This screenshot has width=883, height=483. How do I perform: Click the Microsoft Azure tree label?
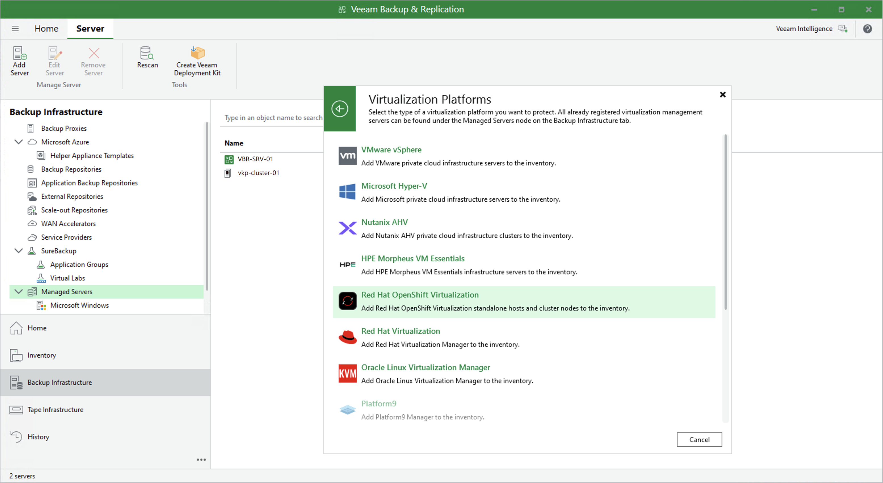coord(65,142)
